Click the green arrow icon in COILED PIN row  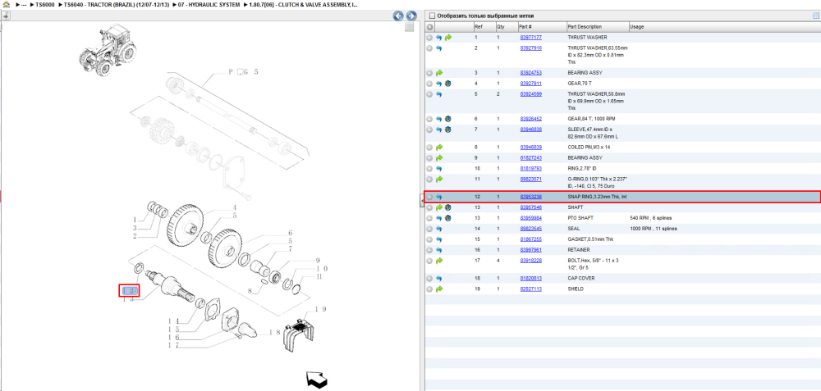(438, 148)
